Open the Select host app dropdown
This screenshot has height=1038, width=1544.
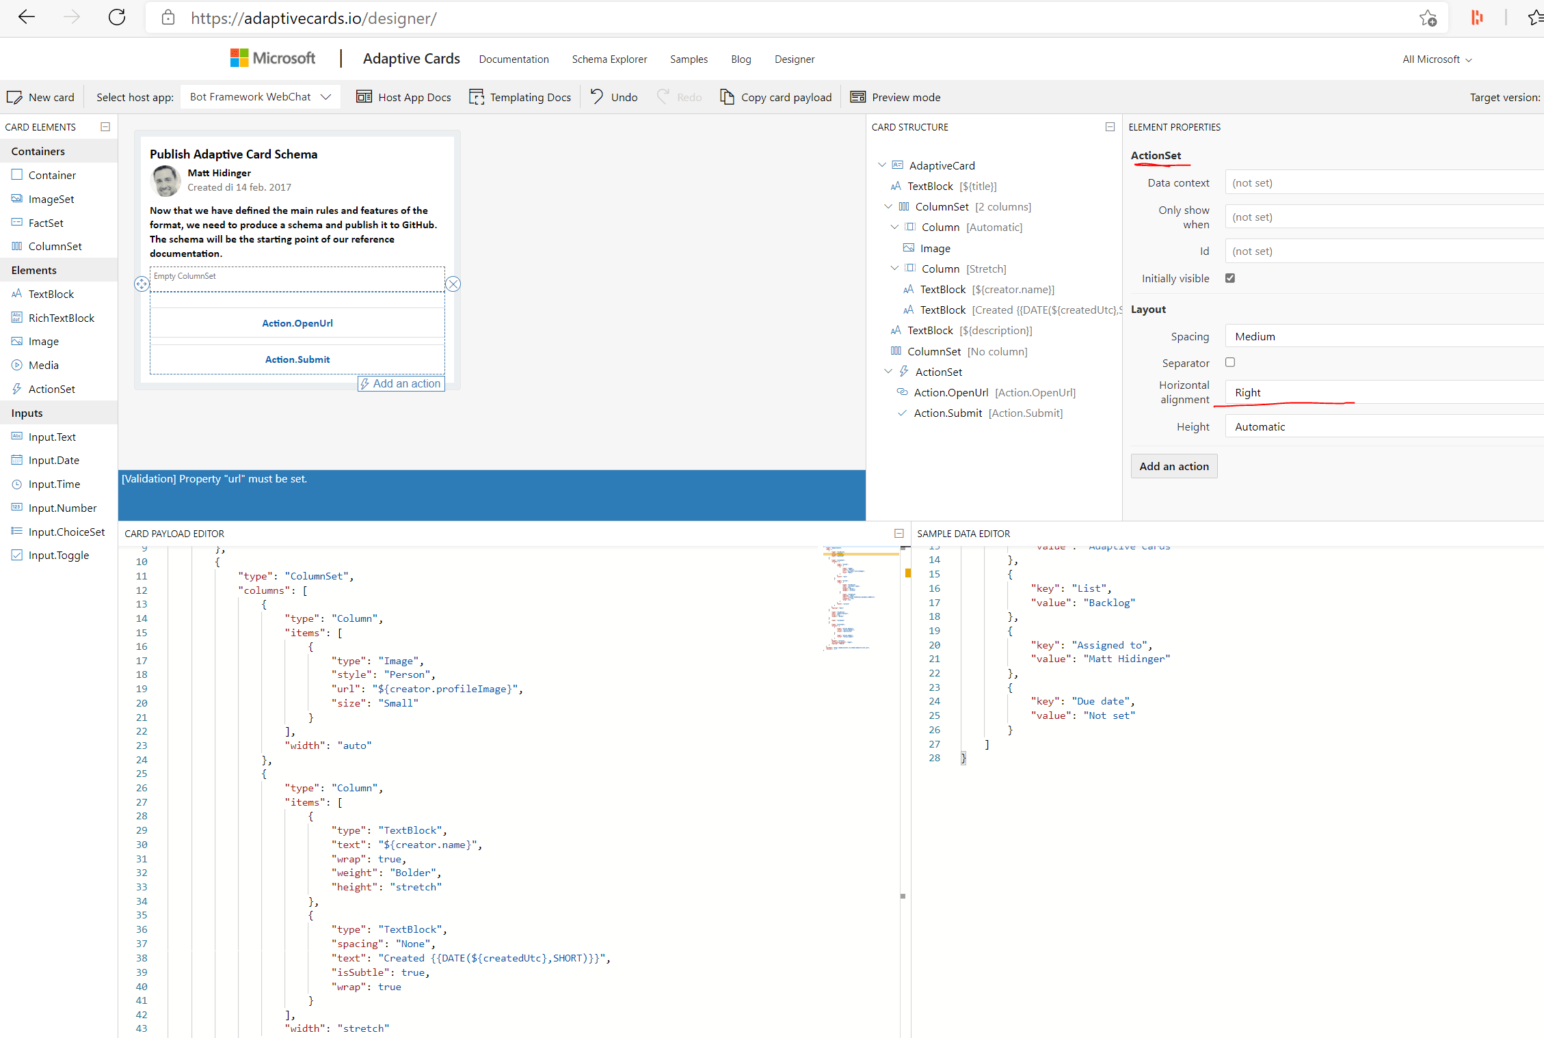tap(260, 96)
